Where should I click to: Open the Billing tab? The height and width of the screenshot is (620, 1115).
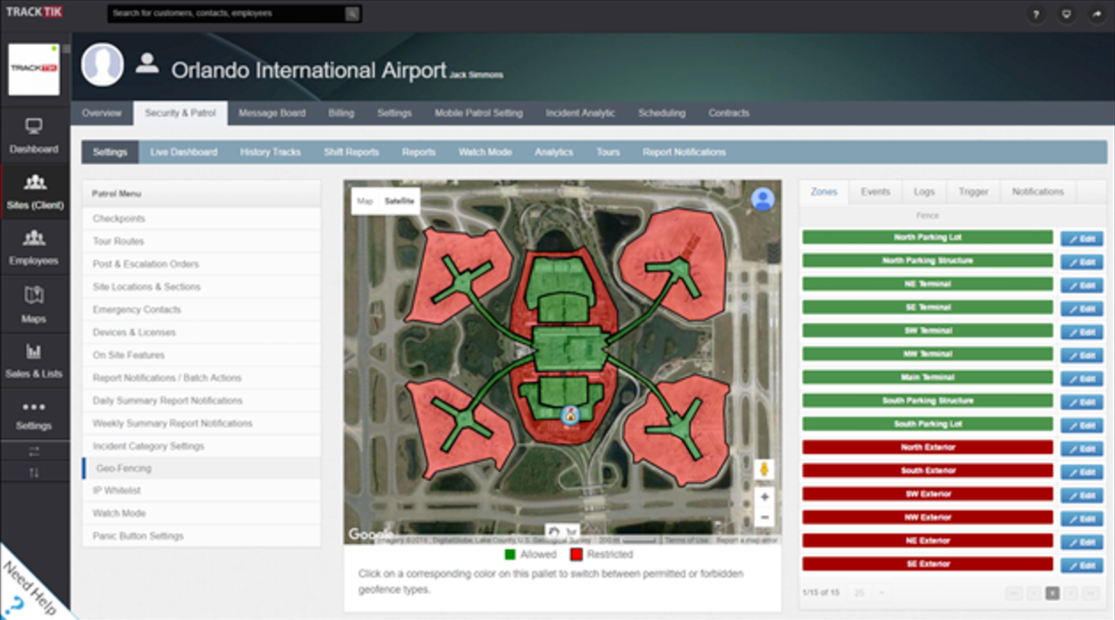coord(341,113)
